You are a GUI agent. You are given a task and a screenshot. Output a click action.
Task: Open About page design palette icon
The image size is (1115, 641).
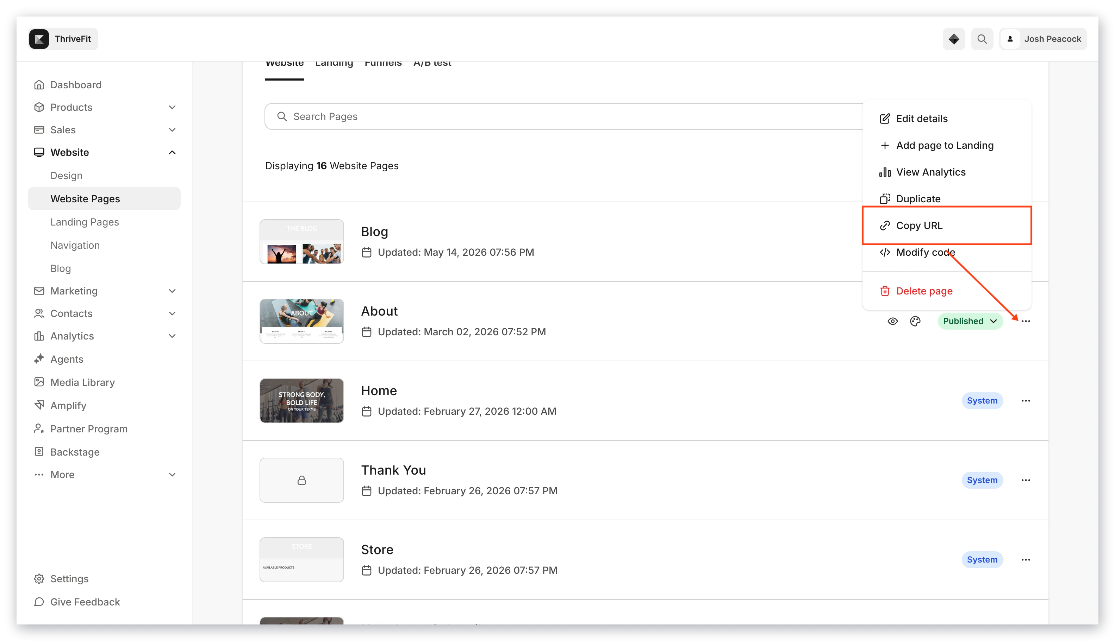(x=915, y=321)
